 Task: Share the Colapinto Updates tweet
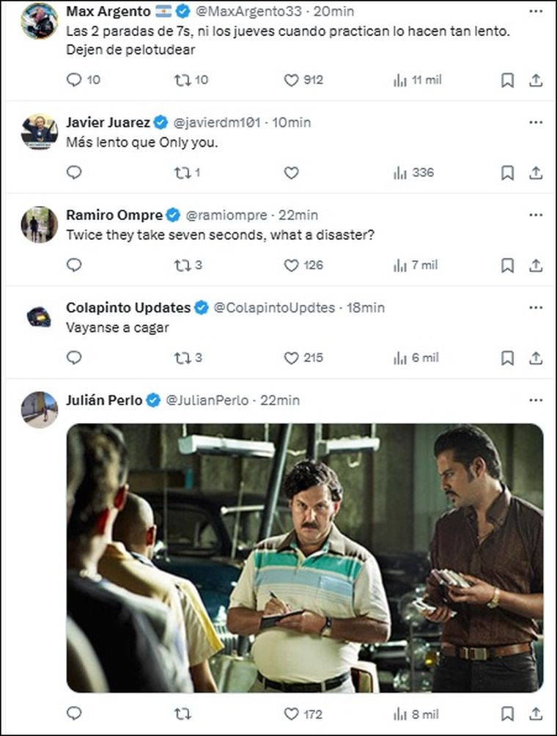coord(536,358)
